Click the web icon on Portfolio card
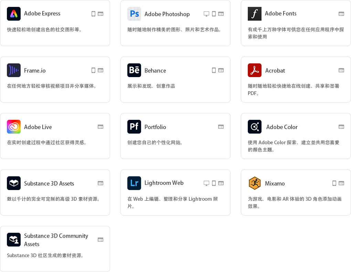This screenshot has width=351, height=272. 221,127
